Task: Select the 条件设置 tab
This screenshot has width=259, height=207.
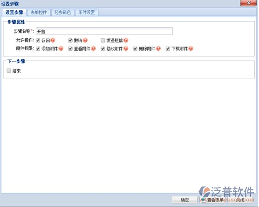Action: (x=87, y=13)
